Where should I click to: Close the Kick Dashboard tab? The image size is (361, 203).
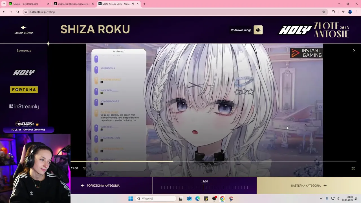pos(48,4)
